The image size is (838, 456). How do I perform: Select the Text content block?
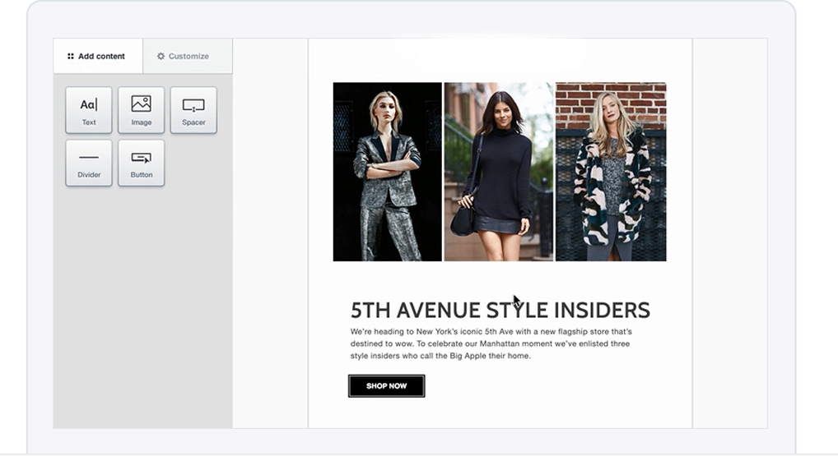[x=89, y=110]
